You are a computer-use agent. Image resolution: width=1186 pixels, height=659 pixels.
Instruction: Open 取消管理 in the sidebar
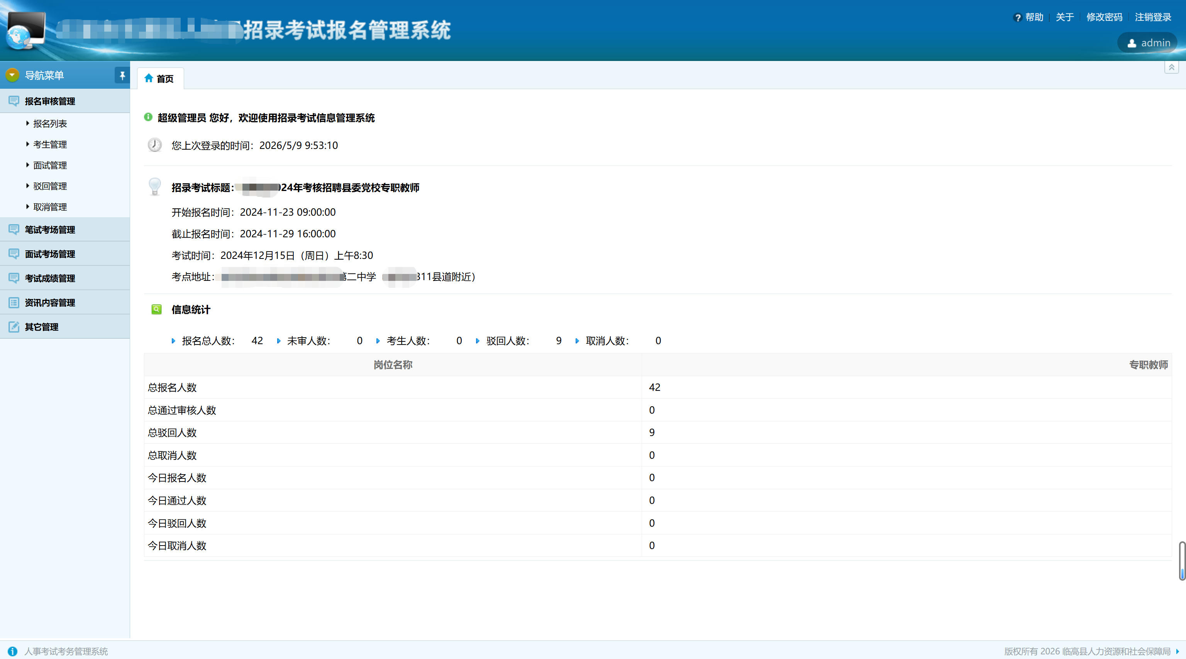50,207
